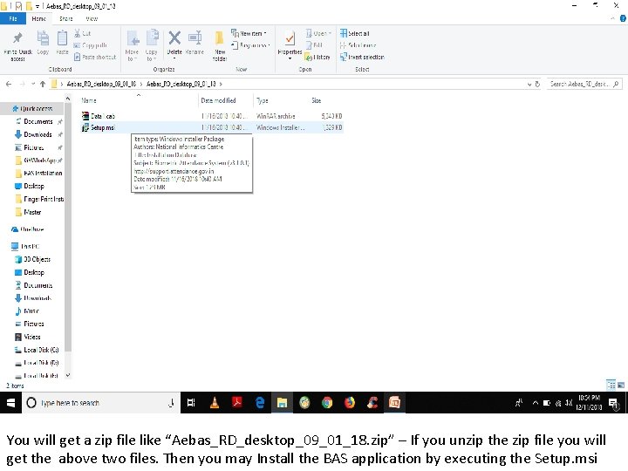This screenshot has width=628, height=471.
Task: Click Select all in the ribbon
Action: 355,34
